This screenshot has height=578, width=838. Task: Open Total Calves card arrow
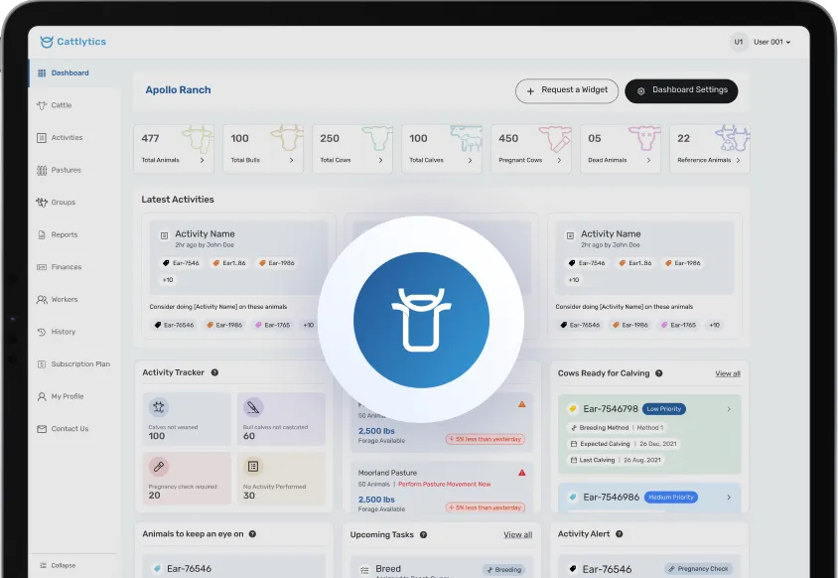[x=470, y=160]
